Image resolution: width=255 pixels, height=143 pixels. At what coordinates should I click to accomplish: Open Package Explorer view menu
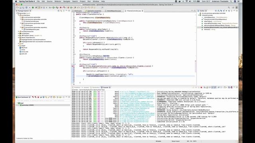[64, 11]
